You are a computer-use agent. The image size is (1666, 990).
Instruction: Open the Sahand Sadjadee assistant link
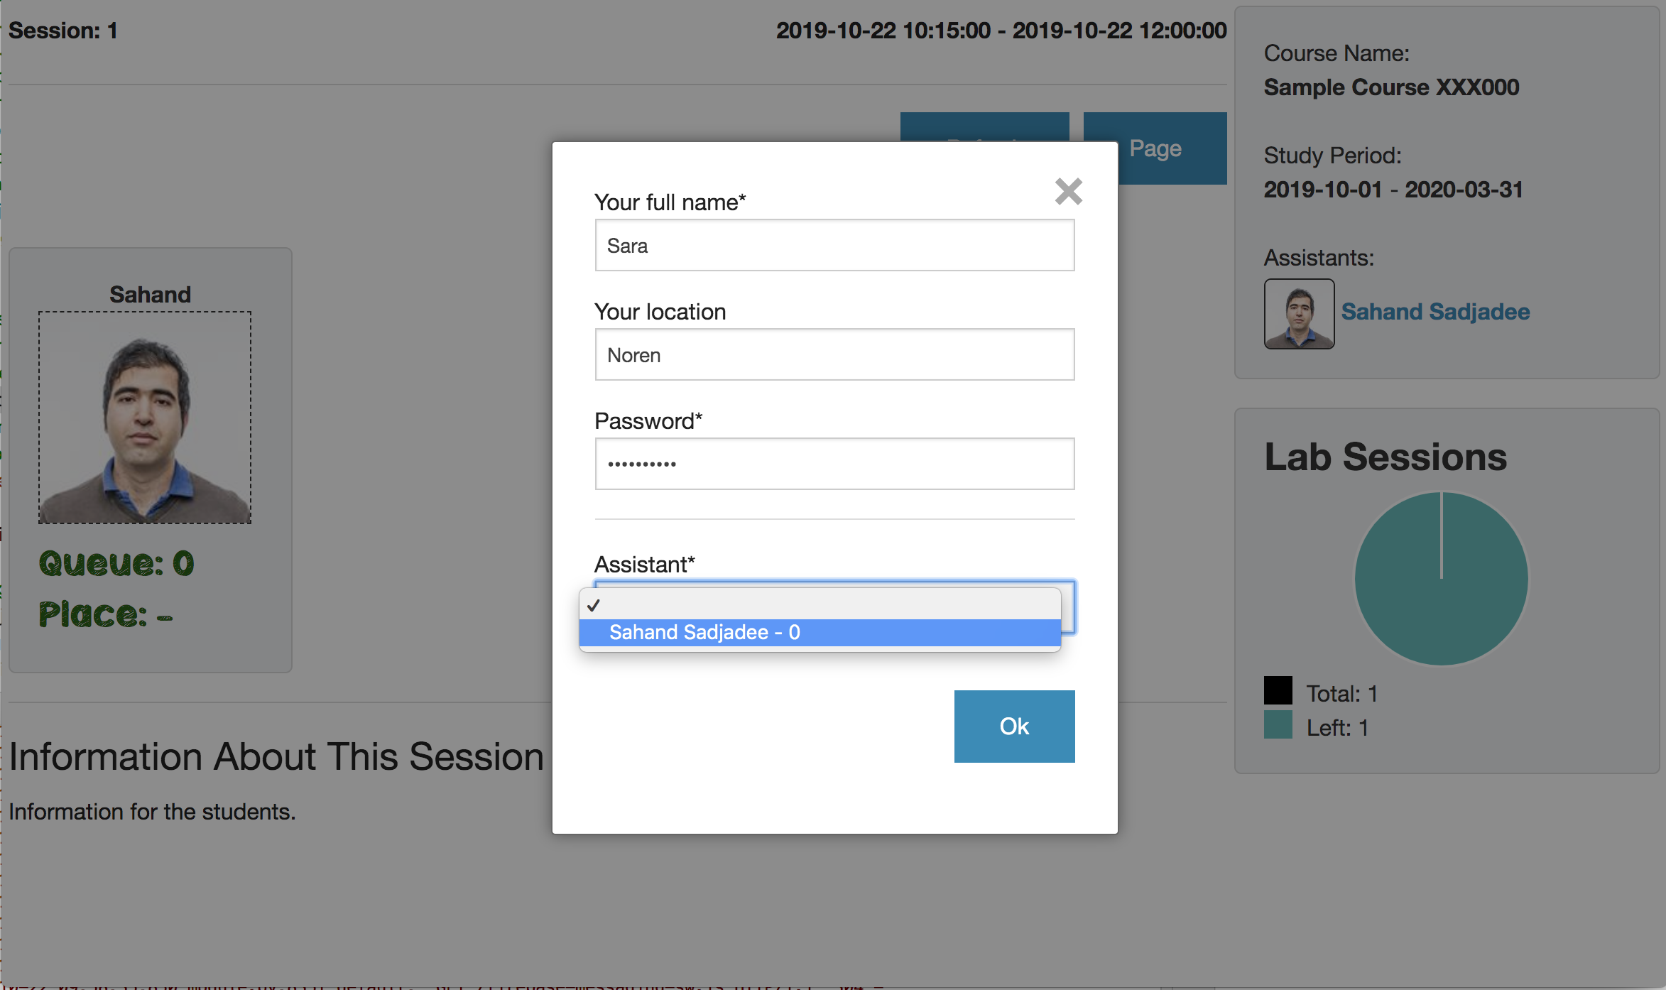1435,312
